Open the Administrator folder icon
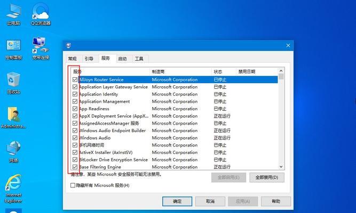356x213 pixels. (x=13, y=118)
